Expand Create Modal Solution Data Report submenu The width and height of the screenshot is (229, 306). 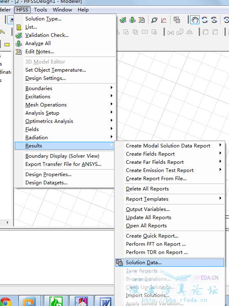[170, 146]
